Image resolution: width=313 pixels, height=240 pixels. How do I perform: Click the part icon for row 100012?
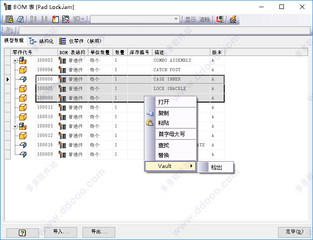(x=23, y=136)
